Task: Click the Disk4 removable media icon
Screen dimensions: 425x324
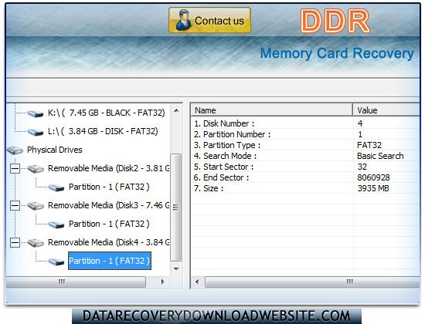Action: pos(36,243)
